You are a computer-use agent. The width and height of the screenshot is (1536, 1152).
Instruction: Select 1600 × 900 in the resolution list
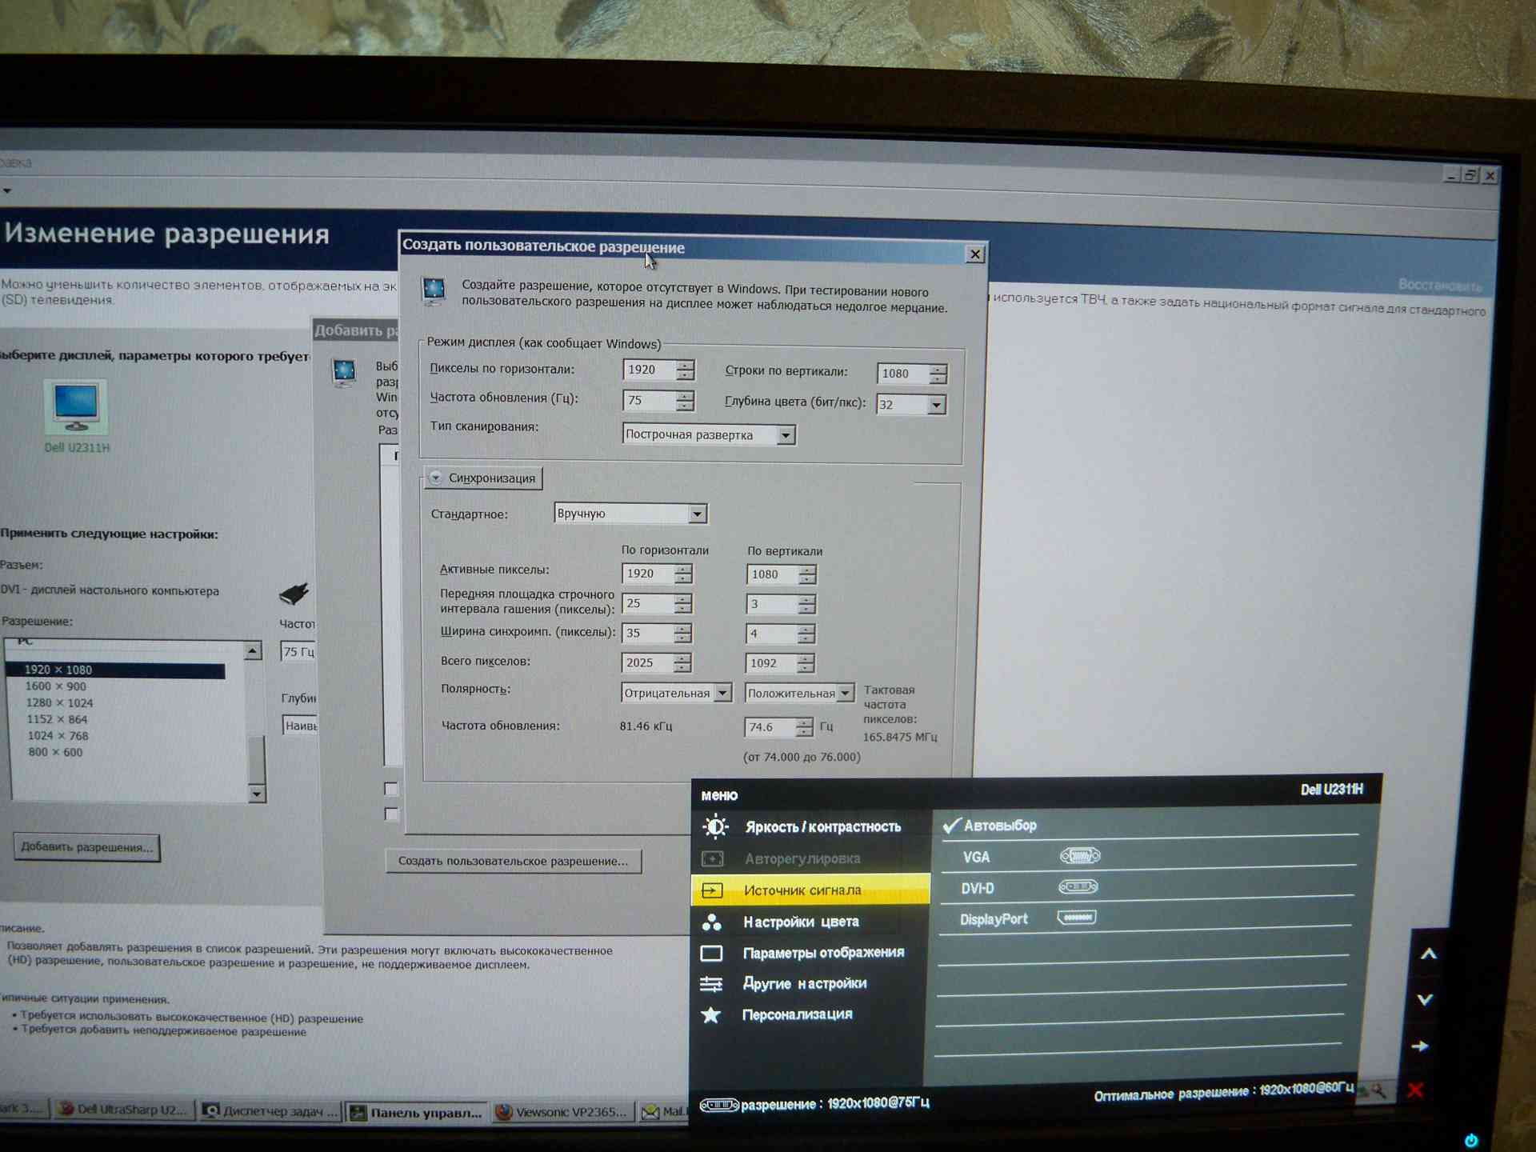55,686
